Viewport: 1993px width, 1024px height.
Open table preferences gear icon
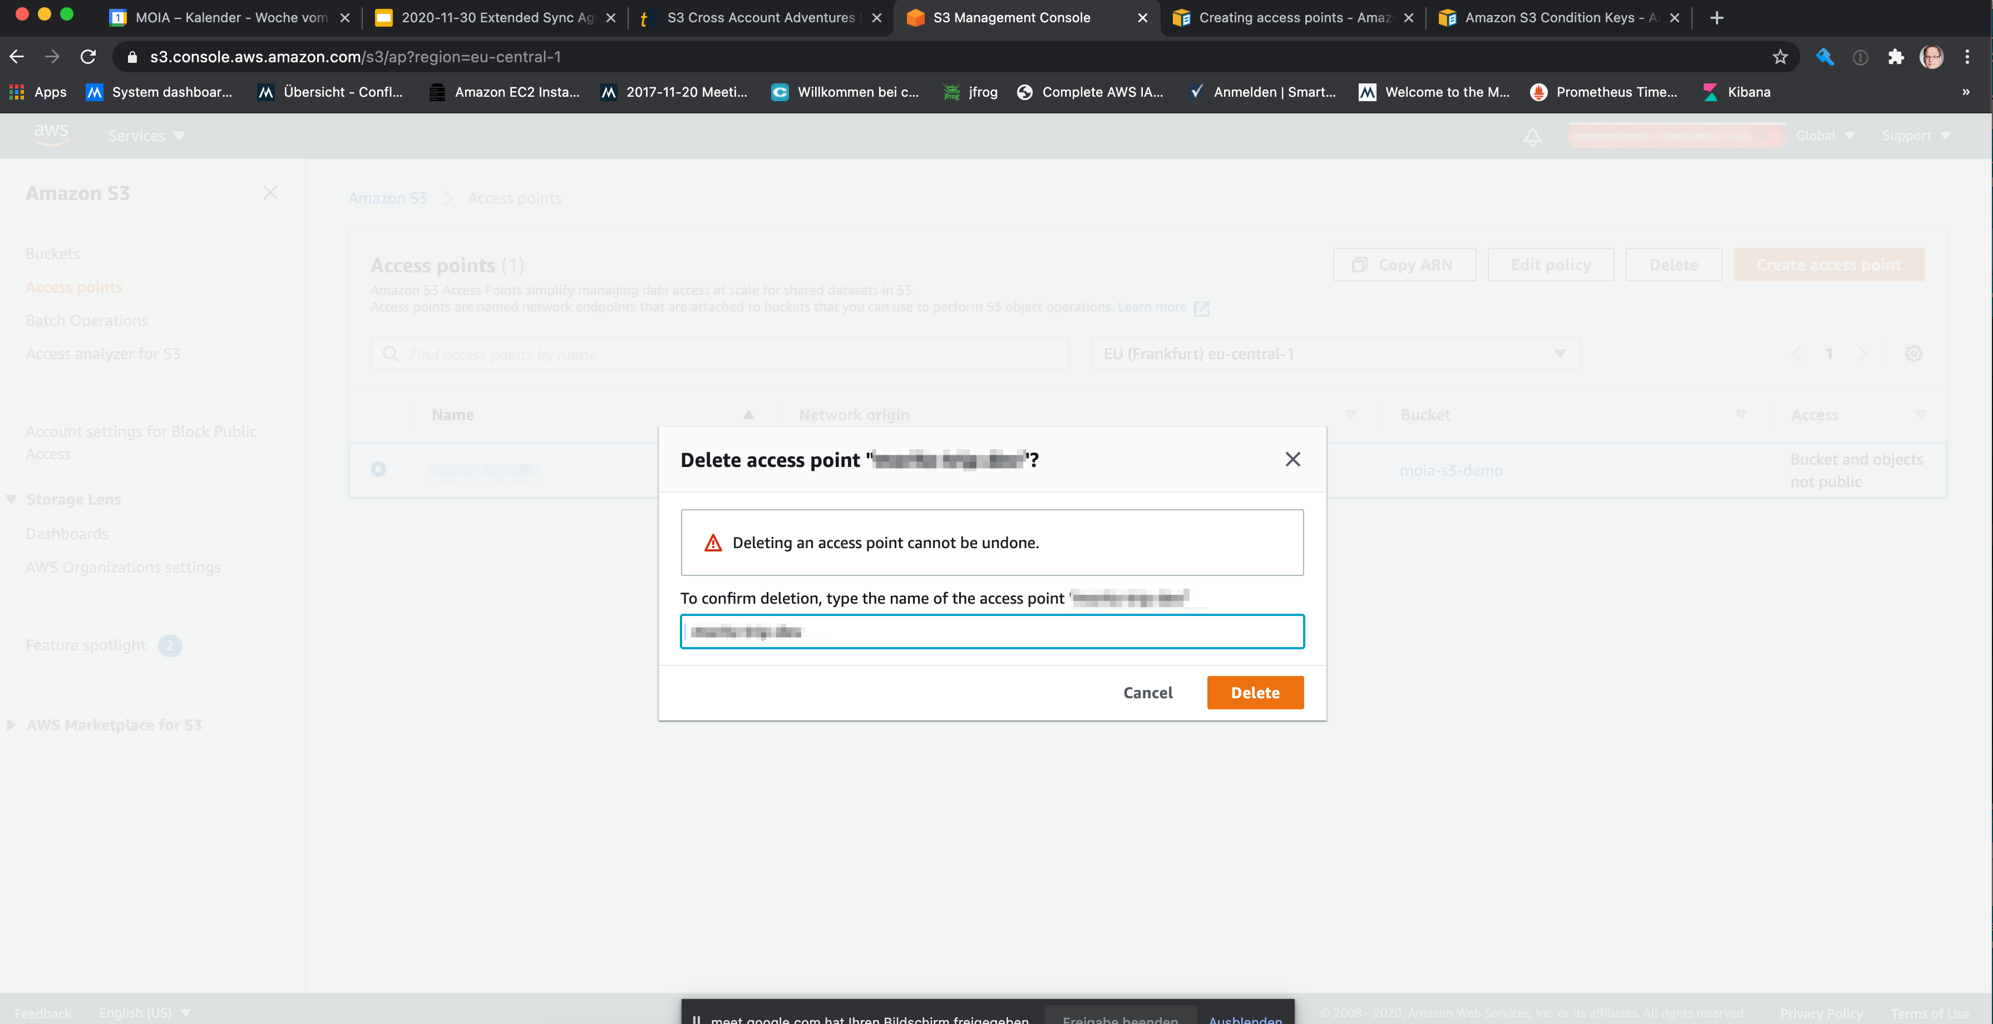(x=1913, y=353)
